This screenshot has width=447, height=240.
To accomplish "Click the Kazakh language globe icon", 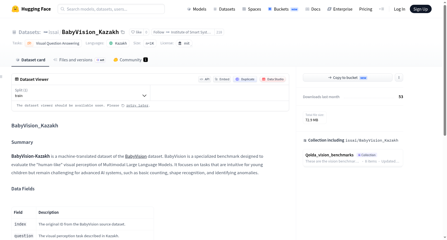I will point(111,43).
